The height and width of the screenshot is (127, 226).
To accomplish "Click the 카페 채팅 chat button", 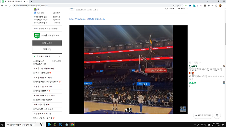I will 47,49.
